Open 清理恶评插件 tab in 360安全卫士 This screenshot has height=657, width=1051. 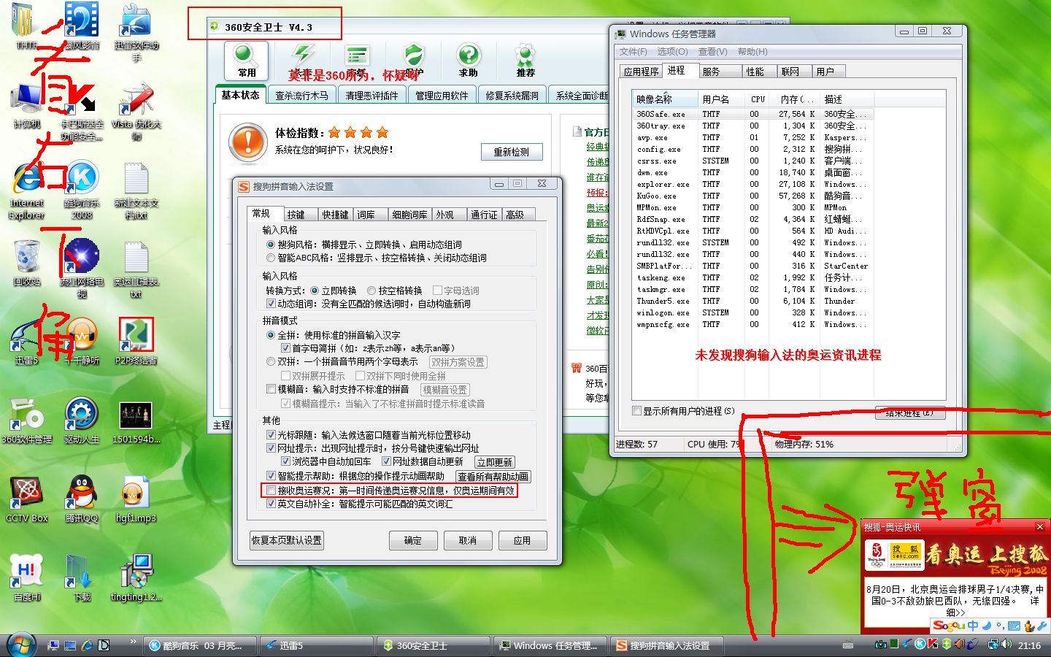(371, 96)
